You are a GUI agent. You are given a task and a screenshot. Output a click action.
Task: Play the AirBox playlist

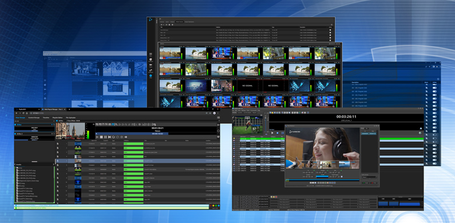pos(272,132)
